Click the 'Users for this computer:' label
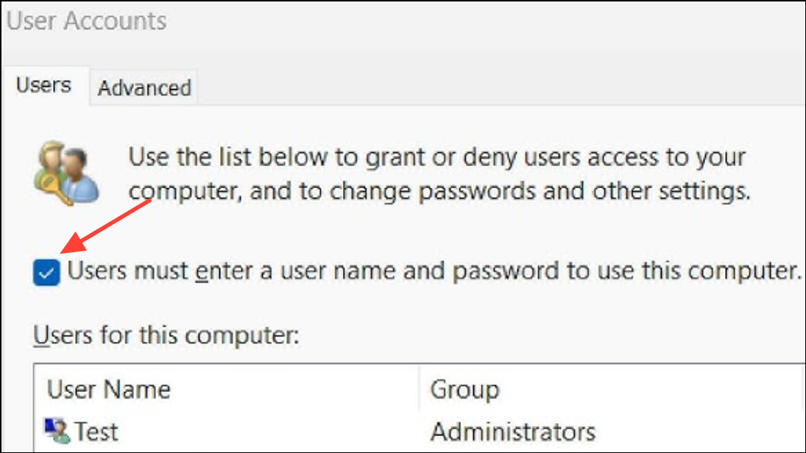Image resolution: width=806 pixels, height=453 pixels. tap(166, 335)
